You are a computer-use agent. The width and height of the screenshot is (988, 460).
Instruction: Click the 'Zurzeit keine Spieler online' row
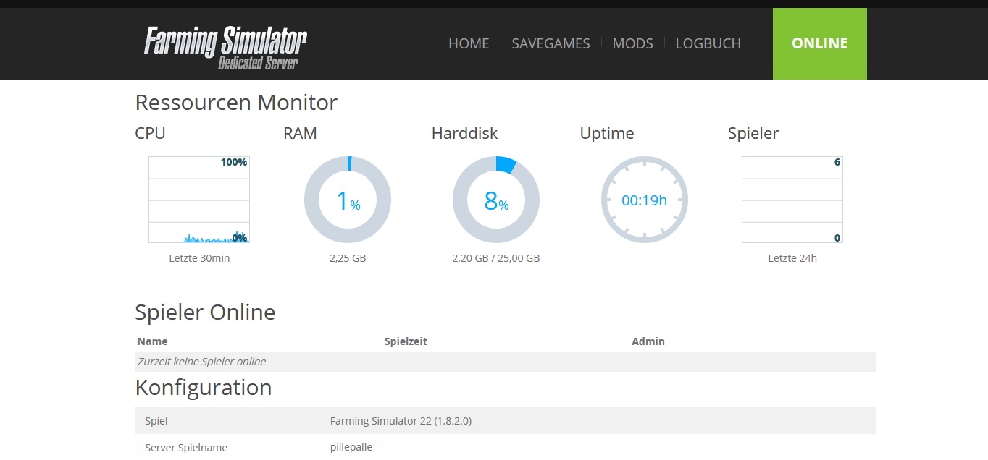tap(506, 362)
